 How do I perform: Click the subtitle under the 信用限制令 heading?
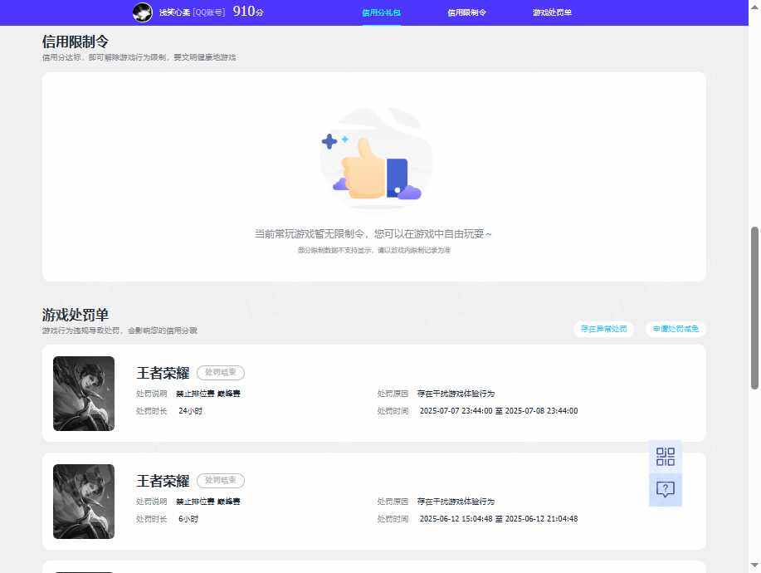(139, 57)
